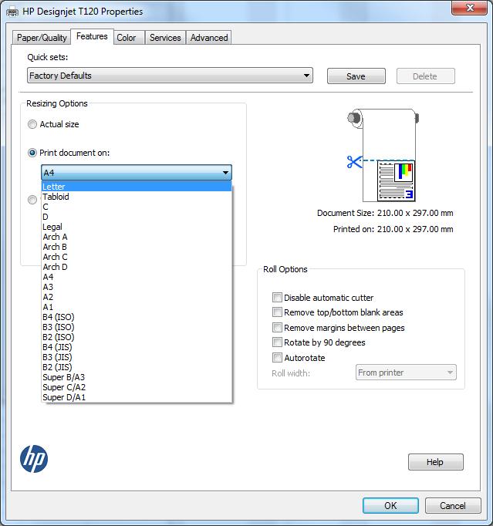This screenshot has height=526, width=493.
Task: Select the partly hidden third resizing radio button
Action: (x=32, y=200)
